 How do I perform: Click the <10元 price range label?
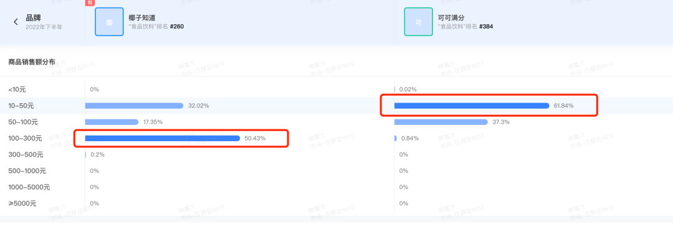point(17,90)
